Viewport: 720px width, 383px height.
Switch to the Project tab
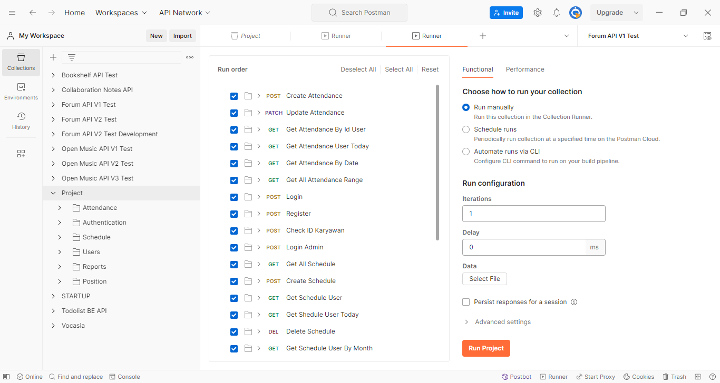(x=246, y=36)
